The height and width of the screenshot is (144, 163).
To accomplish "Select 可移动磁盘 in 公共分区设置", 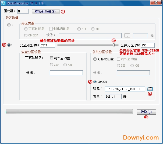I will coord(95,59).
